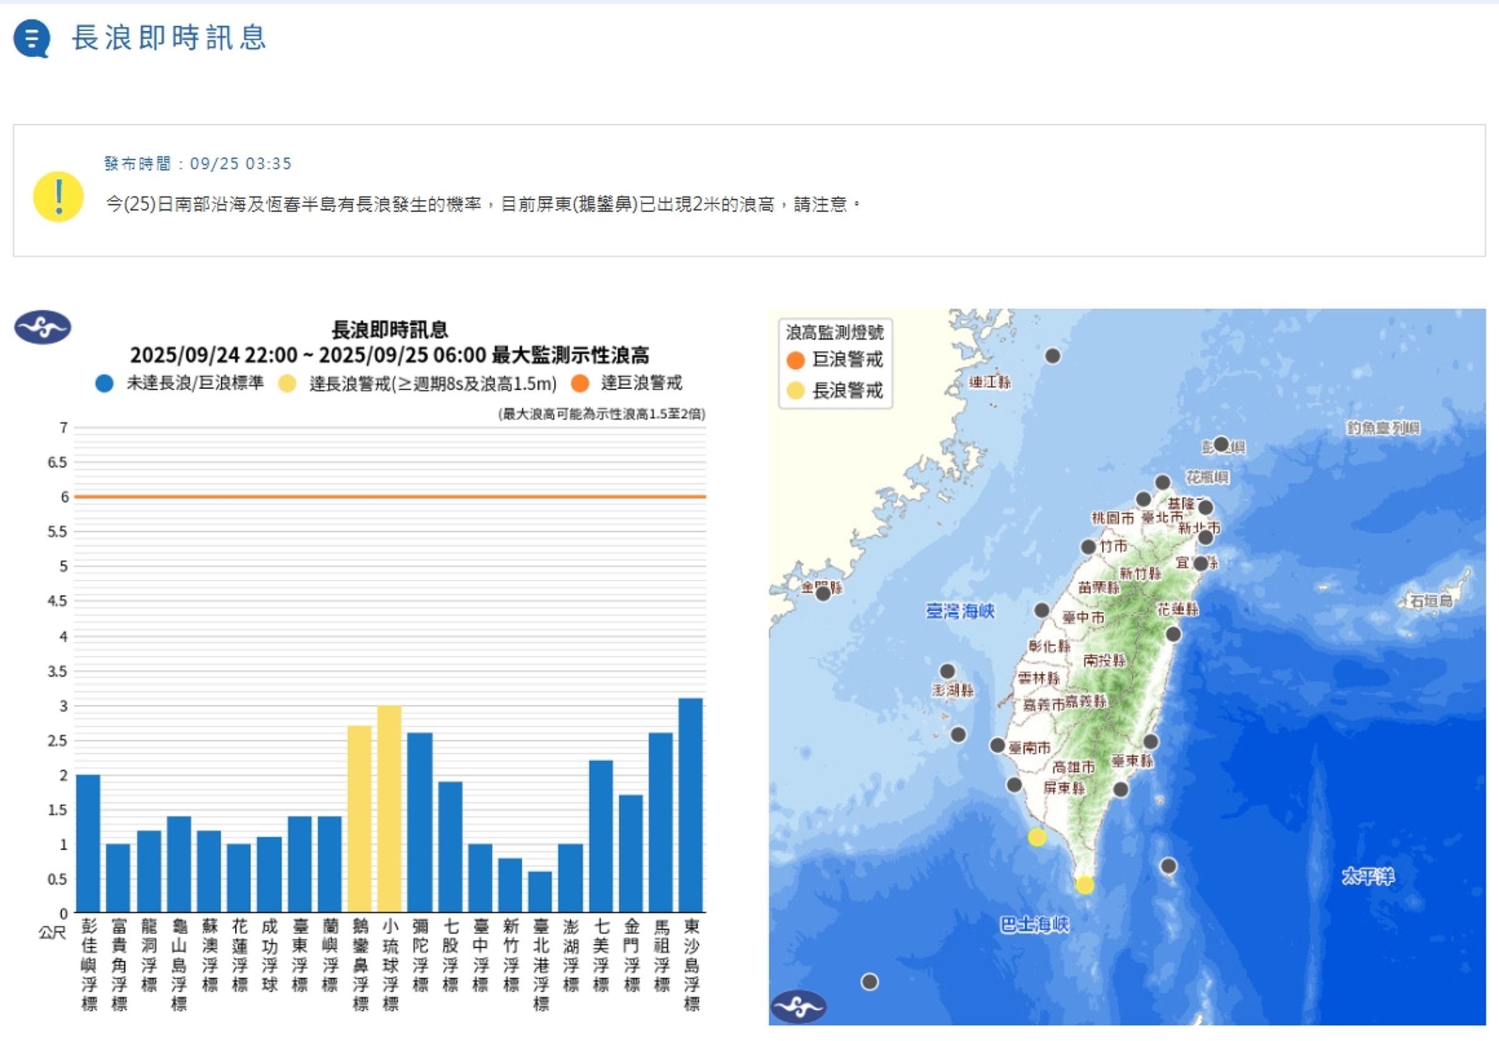Click the gray buoy marker west of 臺中市
The image size is (1499, 1041).
[x=1042, y=611]
